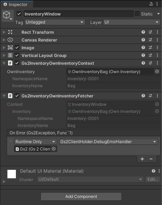Open Canvas Renderer preset settings icon

150,40
